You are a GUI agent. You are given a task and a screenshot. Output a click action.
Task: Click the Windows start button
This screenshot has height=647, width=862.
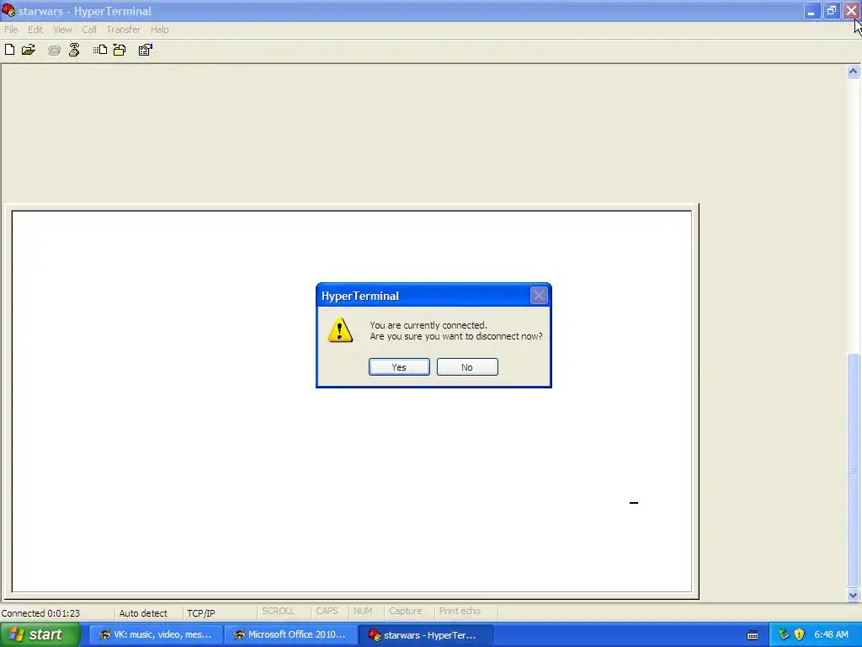[x=40, y=634]
